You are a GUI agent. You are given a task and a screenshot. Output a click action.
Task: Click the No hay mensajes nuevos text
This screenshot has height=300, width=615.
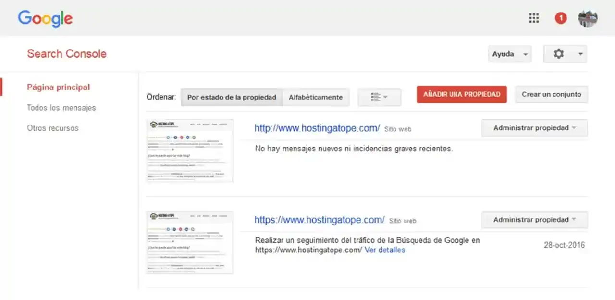click(x=354, y=149)
